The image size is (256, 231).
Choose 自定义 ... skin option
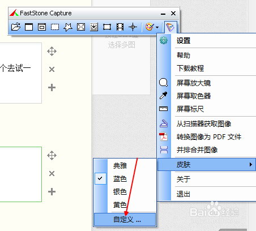tap(125, 220)
